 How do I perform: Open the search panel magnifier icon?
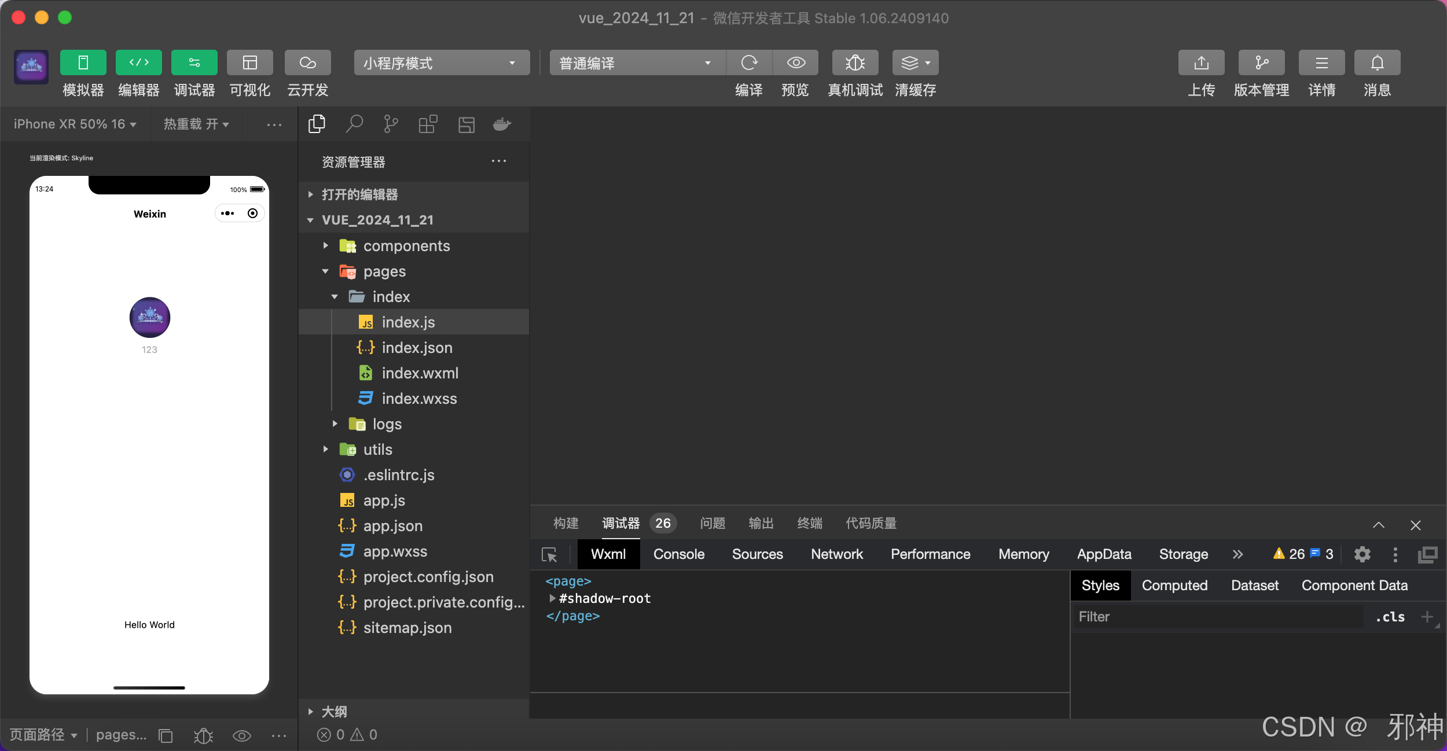[354, 124]
